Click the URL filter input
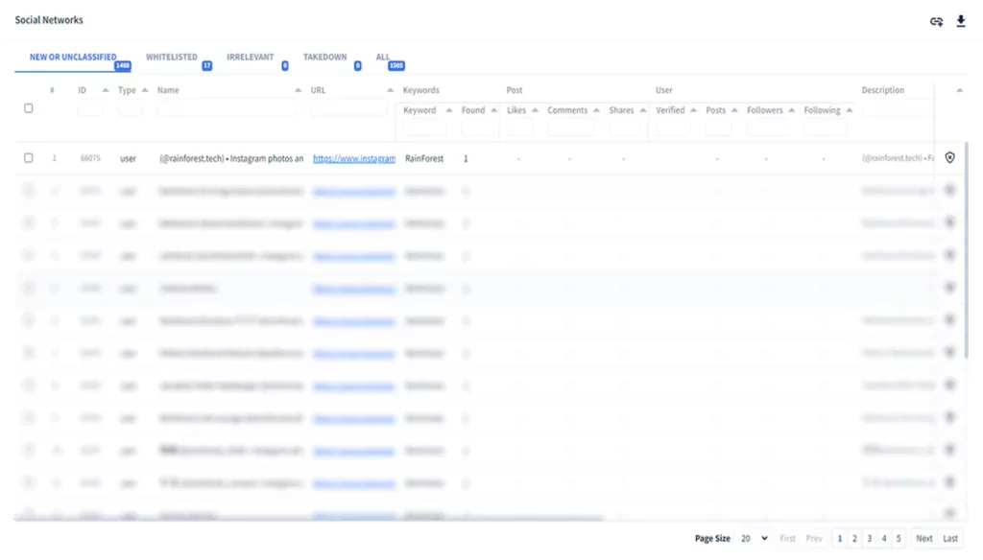 [348, 109]
